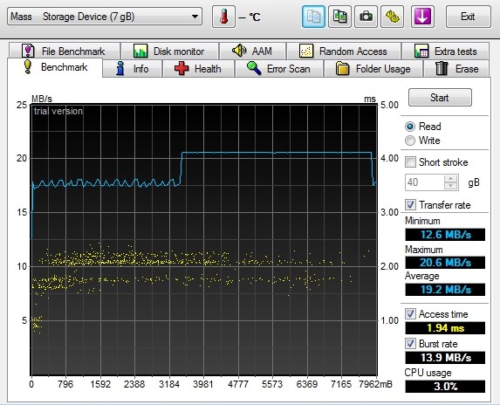This screenshot has width=500, height=405.
Task: Click the camera save screenshot icon
Action: [366, 17]
